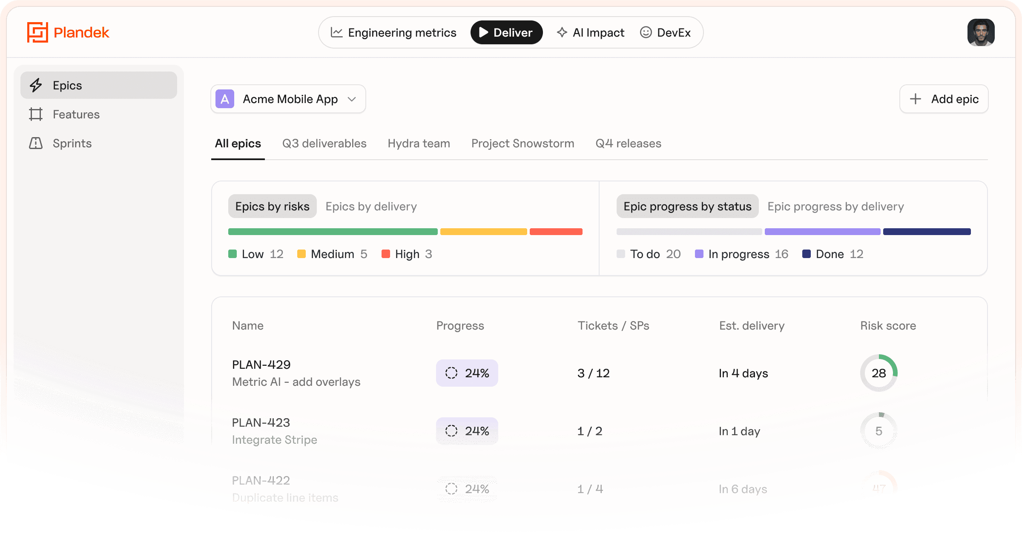Click the 24% progress badge for PLAN-423
This screenshot has height=534, width=1022.
pos(467,431)
